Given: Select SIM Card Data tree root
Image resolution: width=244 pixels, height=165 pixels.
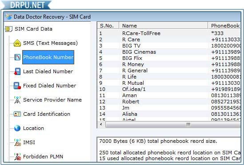Looking at the screenshot, I should click(33, 29).
